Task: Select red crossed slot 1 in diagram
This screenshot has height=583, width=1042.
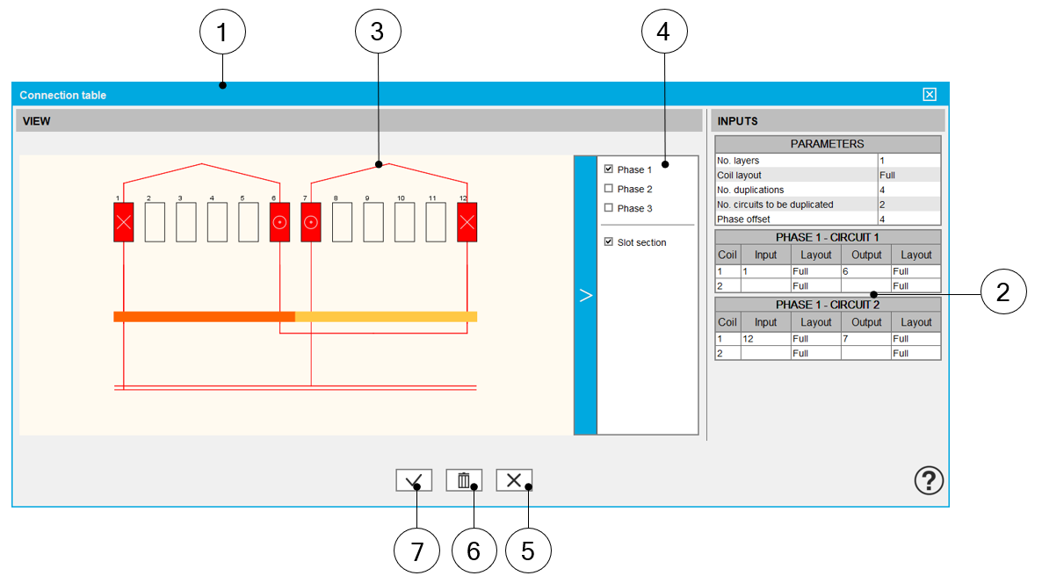Action: 124,222
